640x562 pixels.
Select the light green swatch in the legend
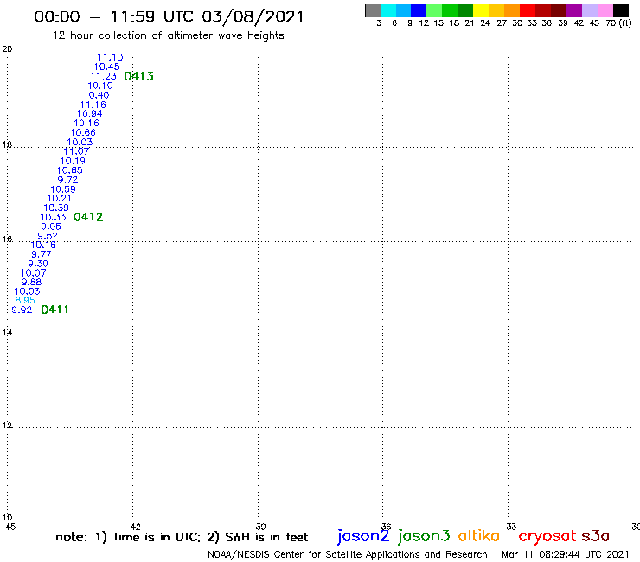(x=435, y=10)
